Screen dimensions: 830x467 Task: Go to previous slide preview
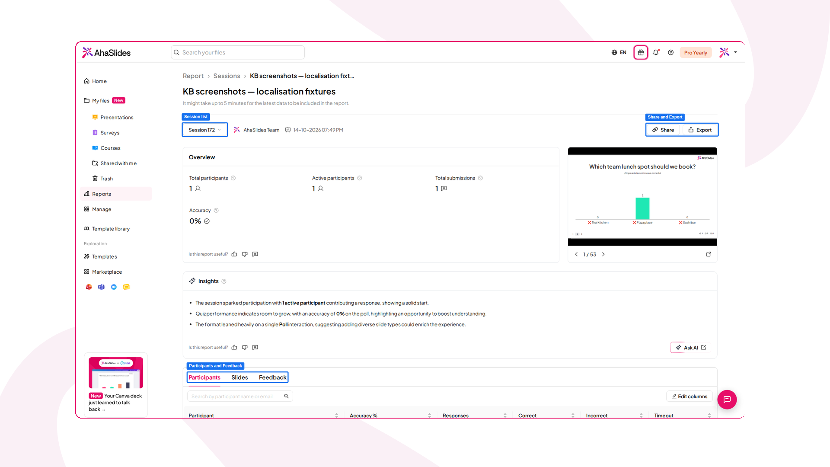[x=576, y=254]
